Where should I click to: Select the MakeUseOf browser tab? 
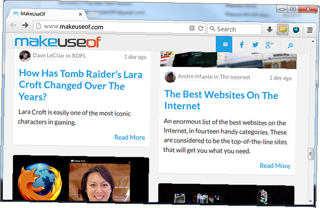pyautogui.click(x=47, y=14)
